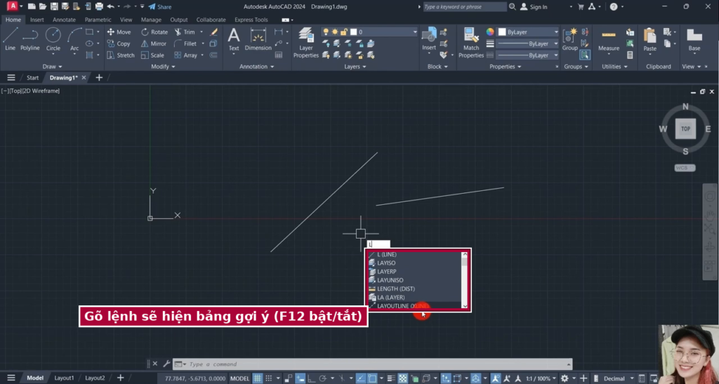Image resolution: width=719 pixels, height=384 pixels.
Task: Click the TOP face of the ViewCube
Action: [x=685, y=128]
